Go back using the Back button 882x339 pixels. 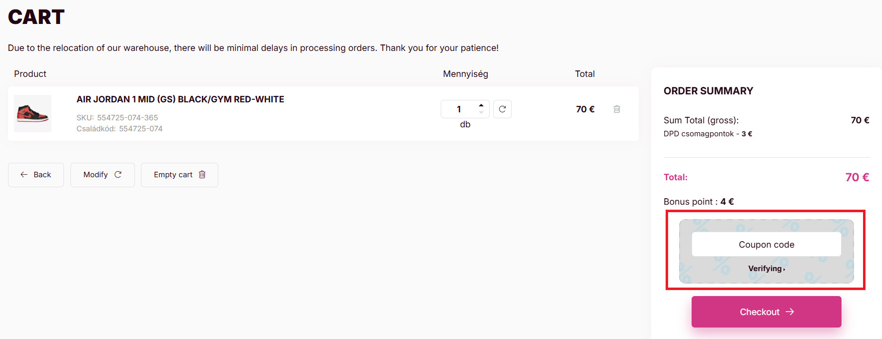[36, 175]
